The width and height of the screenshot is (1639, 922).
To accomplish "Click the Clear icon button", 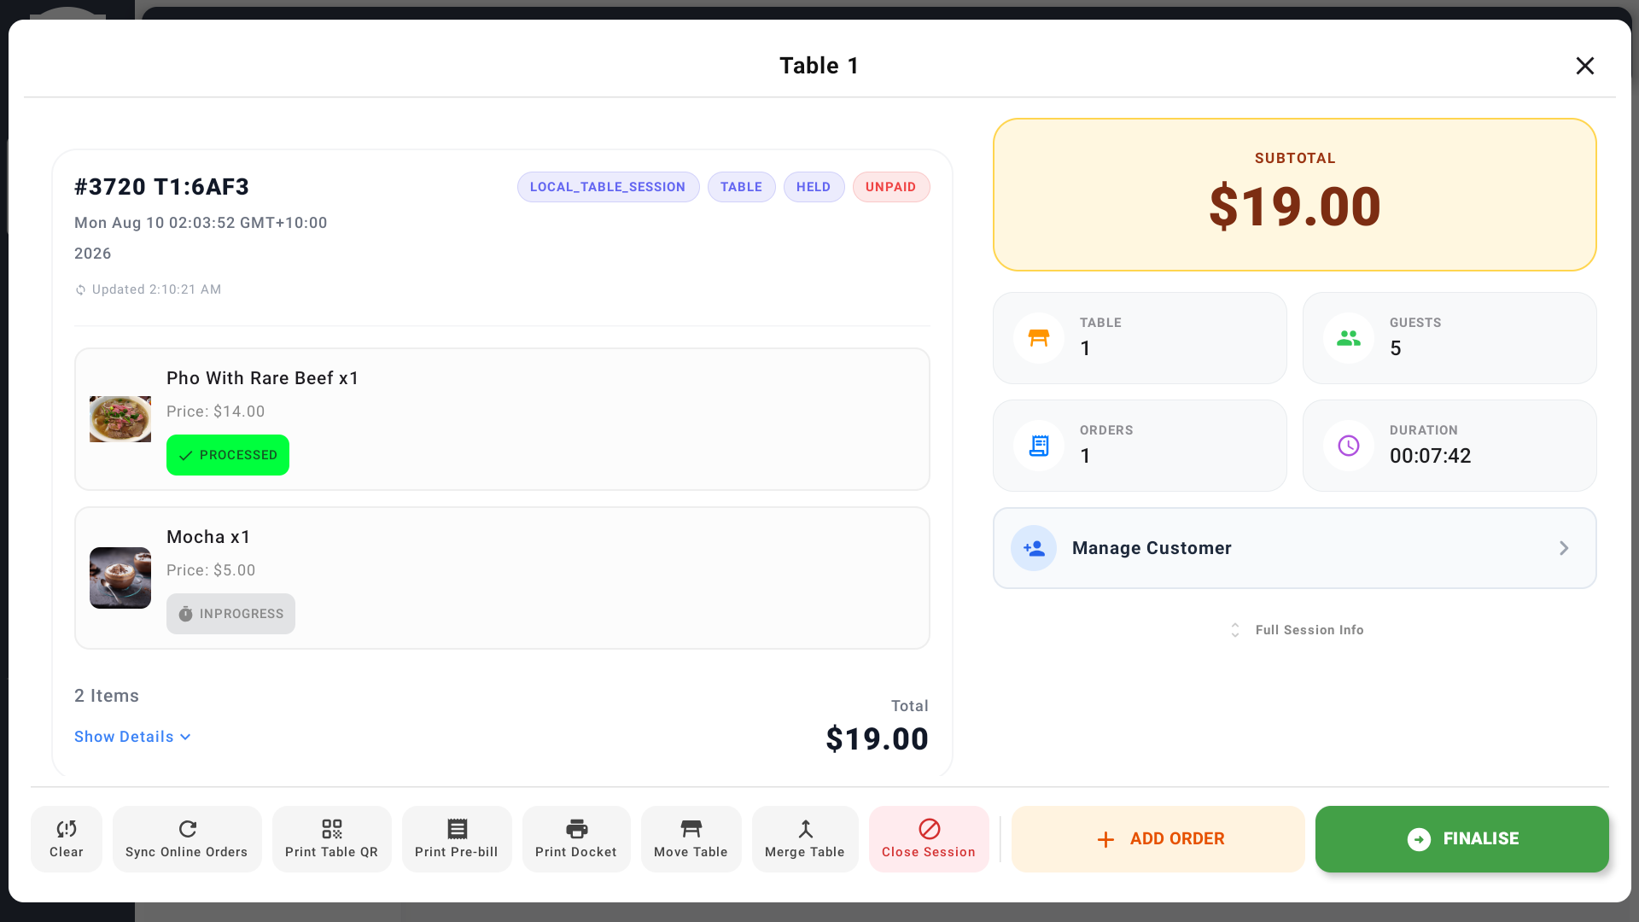I will tap(67, 838).
